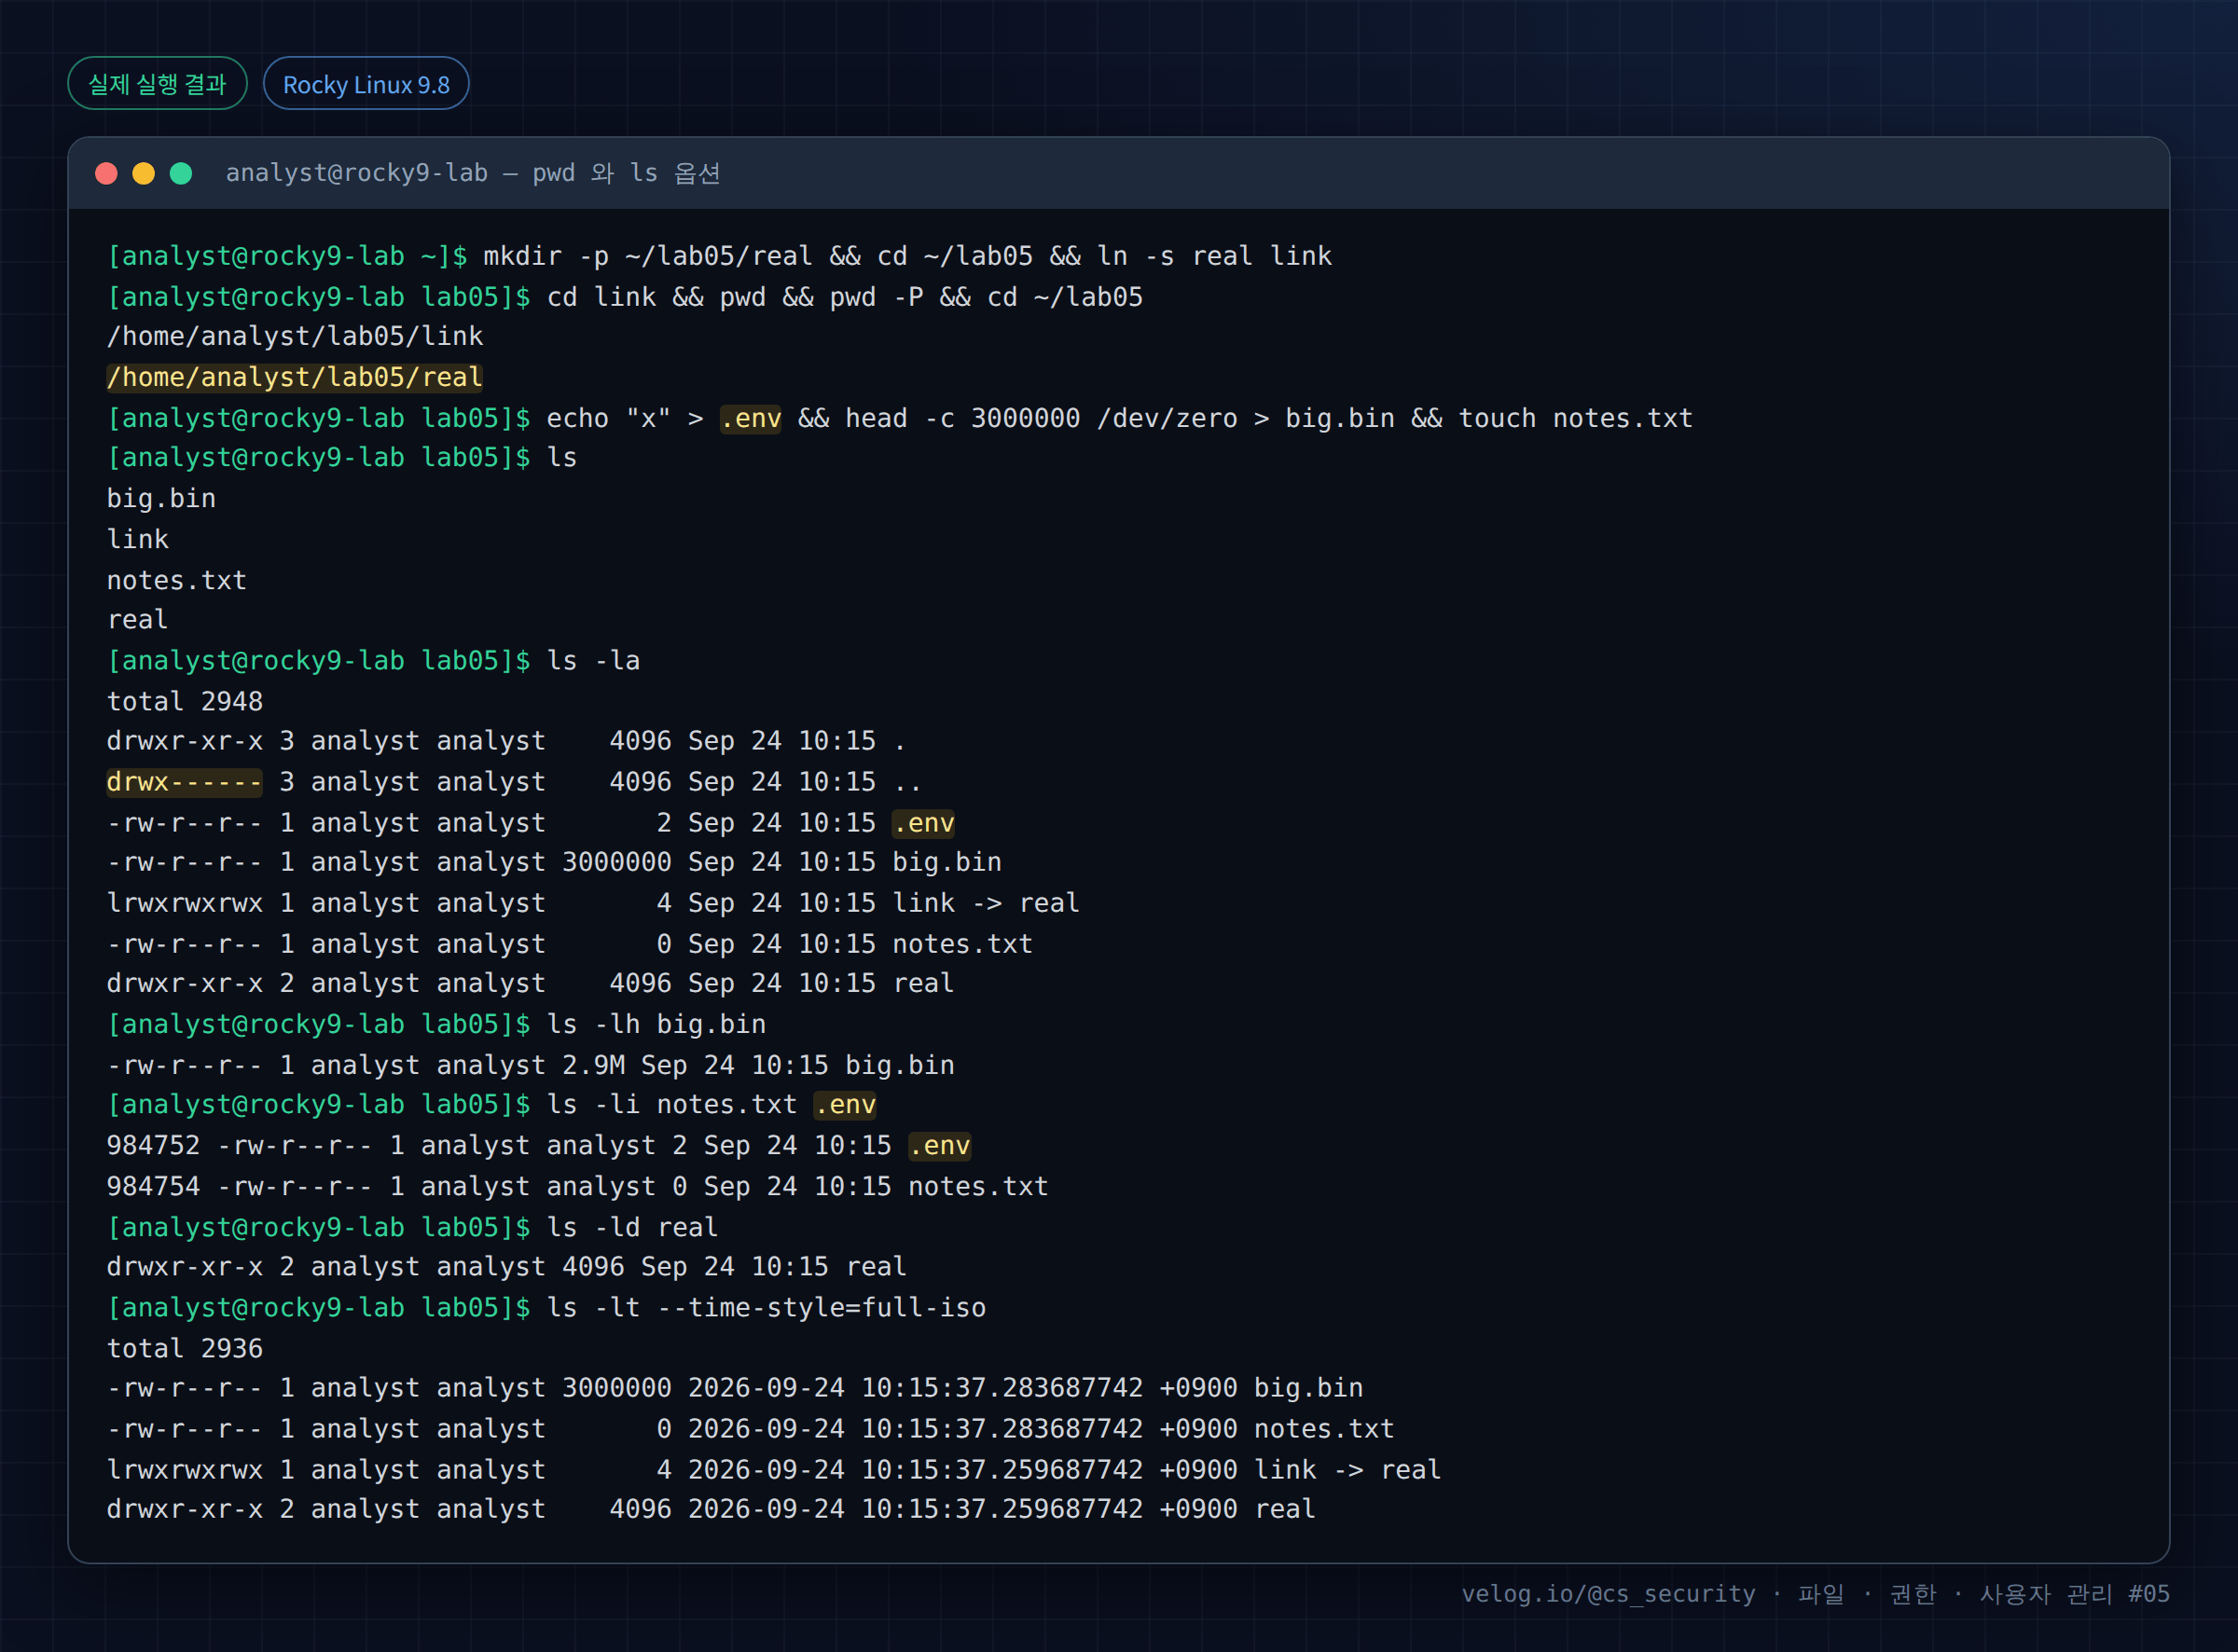Click the 'total 2948' line
The width and height of the screenshot is (2238, 1652).
coord(185,701)
